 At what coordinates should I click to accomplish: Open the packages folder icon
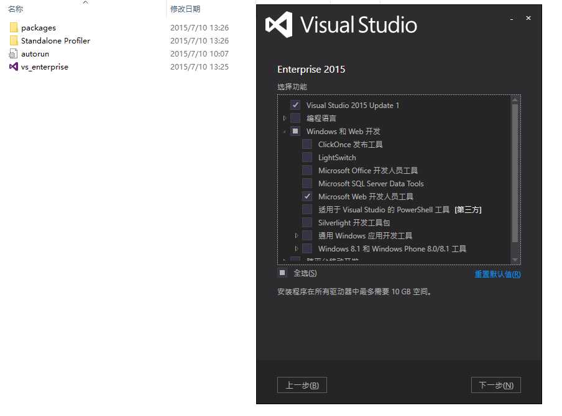click(14, 27)
